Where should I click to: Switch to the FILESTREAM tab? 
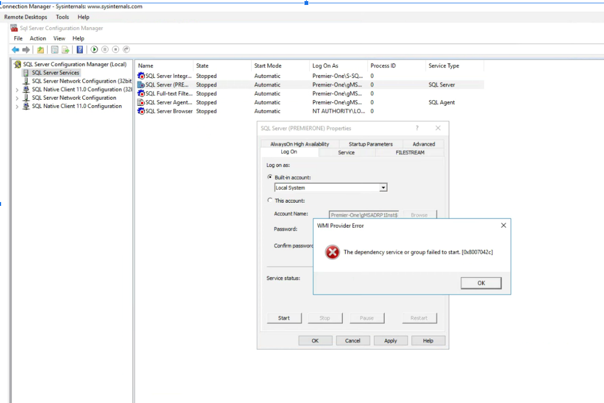[x=410, y=152]
